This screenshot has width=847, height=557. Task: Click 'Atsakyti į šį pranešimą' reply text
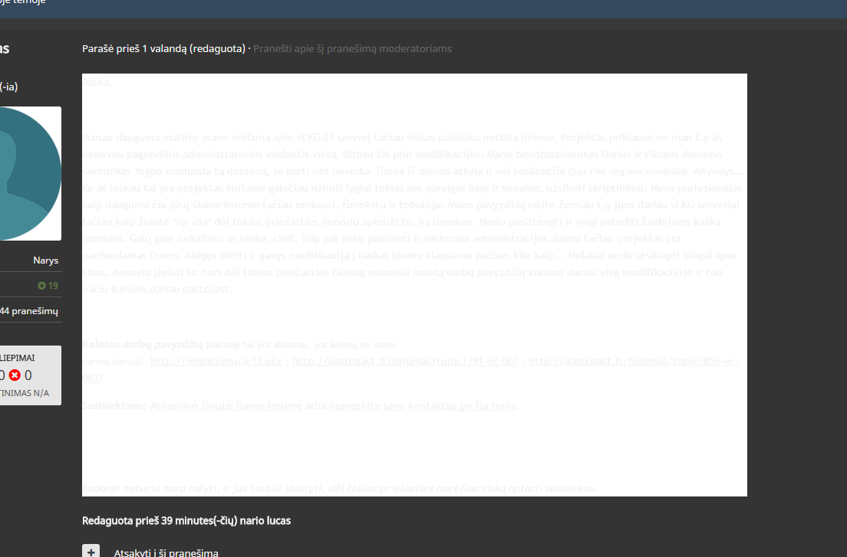[166, 552]
